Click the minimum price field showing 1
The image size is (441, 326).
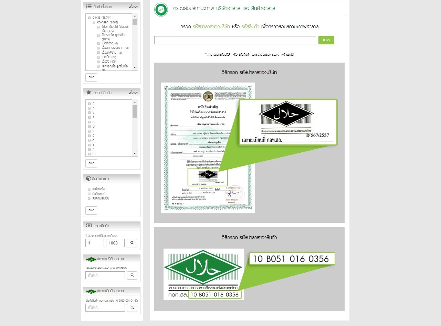point(95,243)
